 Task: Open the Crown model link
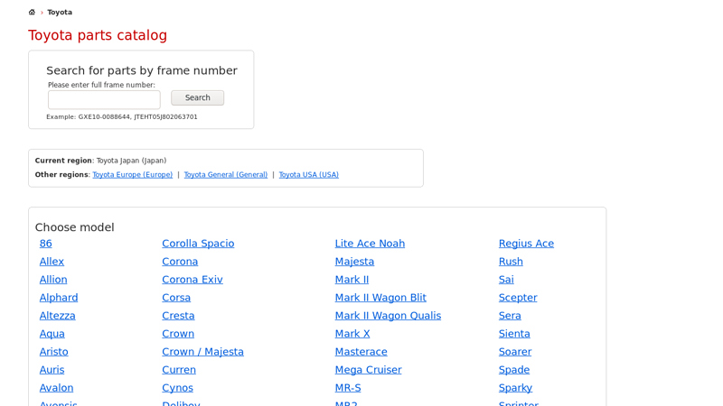coord(178,333)
